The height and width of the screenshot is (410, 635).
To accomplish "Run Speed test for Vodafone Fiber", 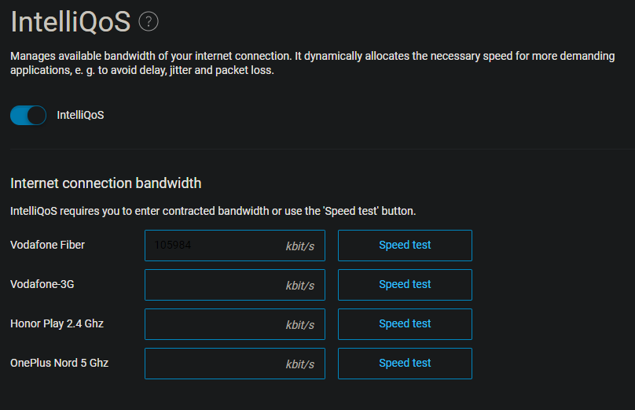I will (405, 246).
